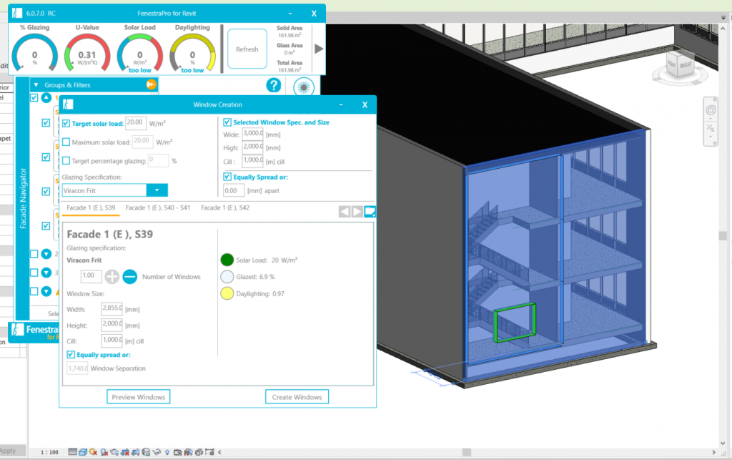Viewport: 732px width, 460px height.
Task: Collapse the first facade group up-arrow
Action: coord(46,98)
